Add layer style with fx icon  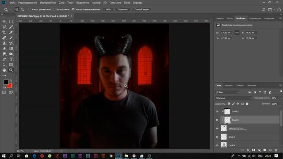click(248, 150)
